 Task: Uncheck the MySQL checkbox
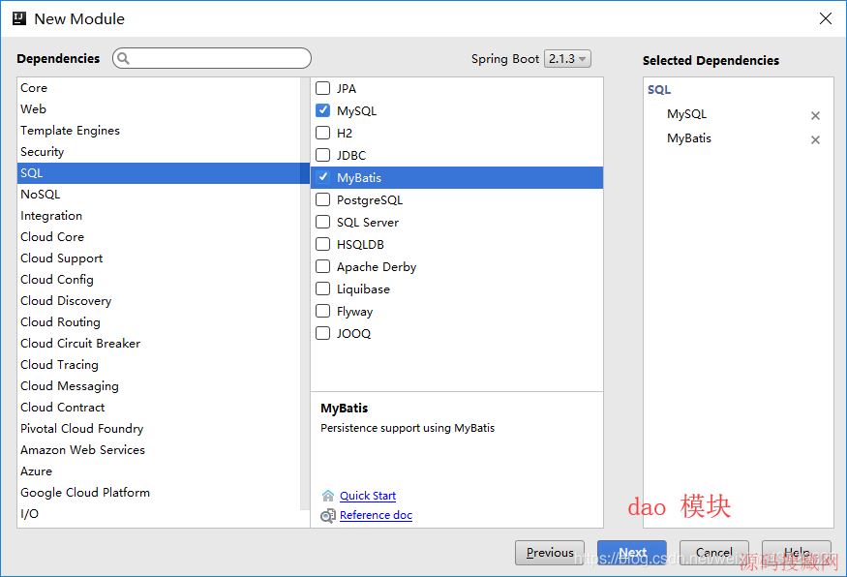click(x=323, y=111)
